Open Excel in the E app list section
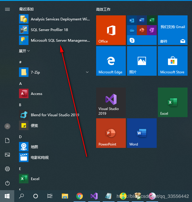Viewport: 192px width, 202px height. pyautogui.click(x=54, y=179)
